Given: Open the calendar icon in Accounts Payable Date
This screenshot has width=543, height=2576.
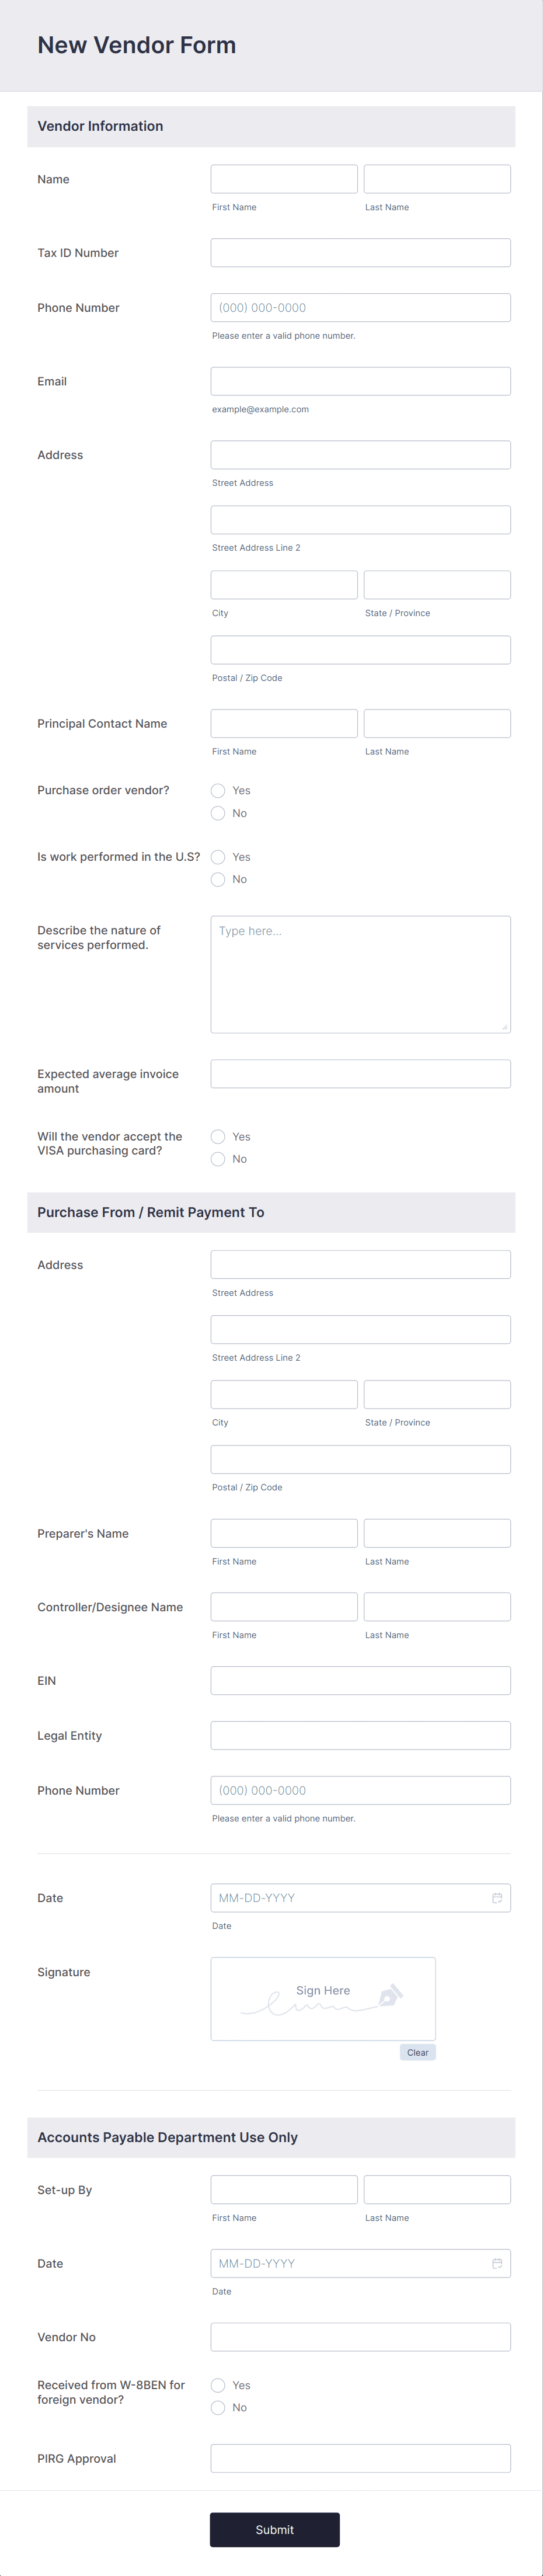Looking at the screenshot, I should [498, 2263].
